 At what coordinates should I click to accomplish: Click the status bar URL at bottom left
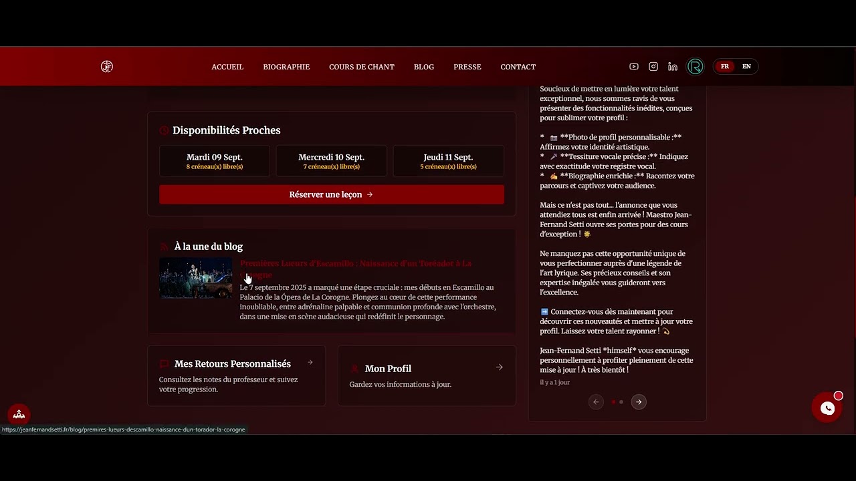[124, 430]
